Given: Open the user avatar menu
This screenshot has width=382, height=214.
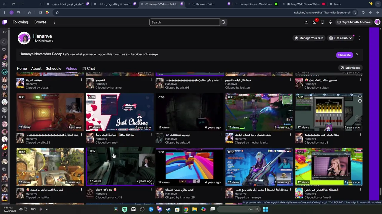Looking at the screenshot, I should point(377,22).
